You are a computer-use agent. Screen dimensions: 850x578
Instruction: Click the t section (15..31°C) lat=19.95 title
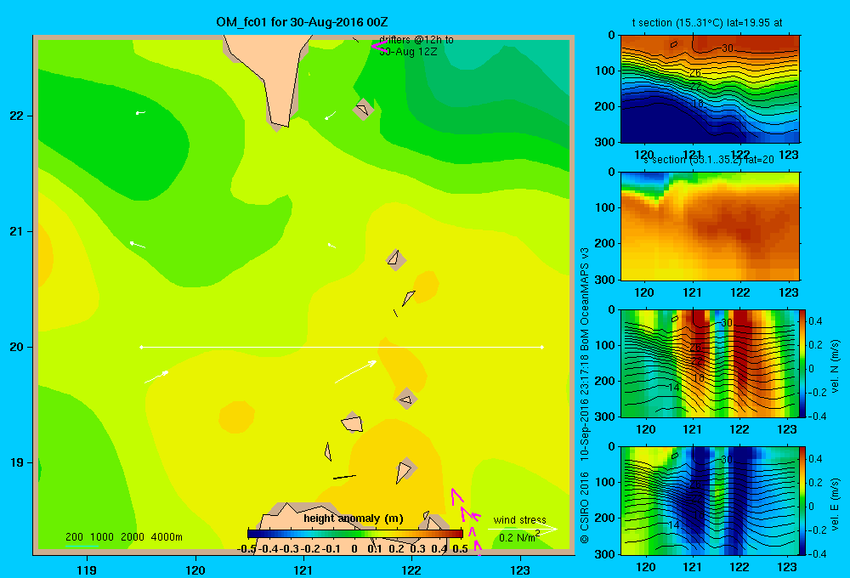tap(707, 23)
